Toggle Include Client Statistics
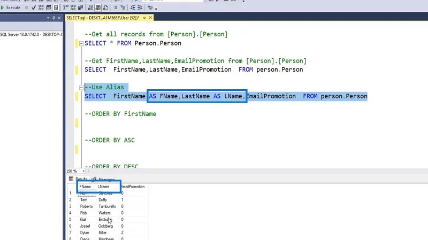428x240 pixels. (81, 7)
